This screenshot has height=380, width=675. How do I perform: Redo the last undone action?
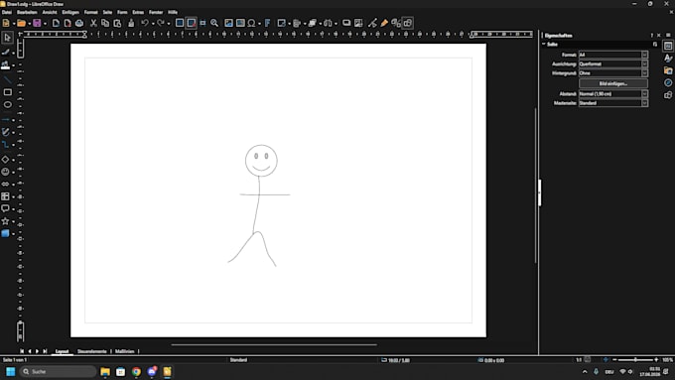(x=161, y=23)
